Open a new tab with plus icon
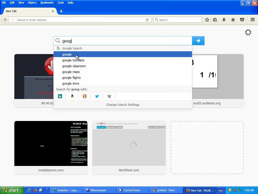This screenshot has height=194, width=258. click(x=61, y=11)
